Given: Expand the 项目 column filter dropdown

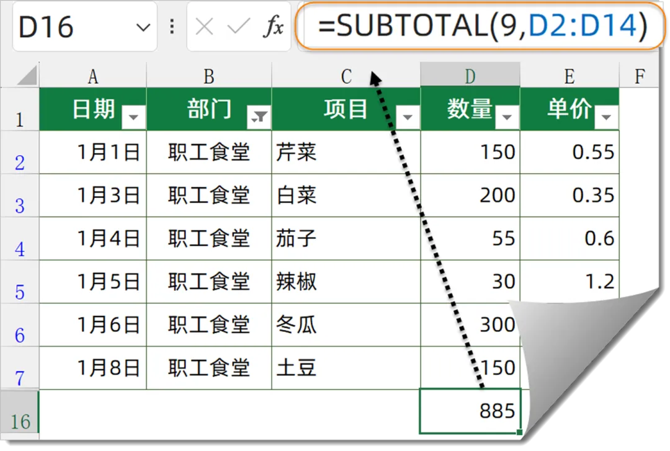Looking at the screenshot, I should click(x=408, y=117).
